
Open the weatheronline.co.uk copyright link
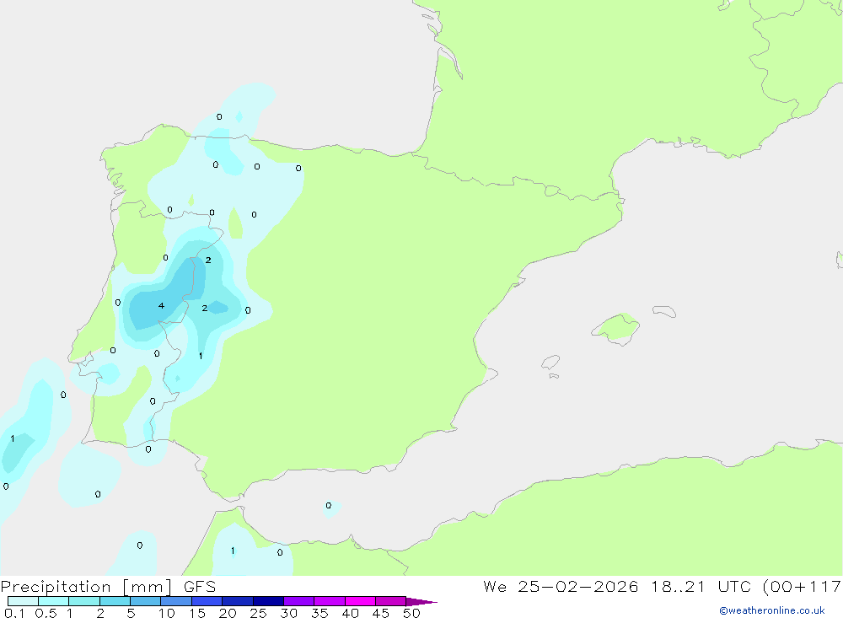(x=772, y=610)
